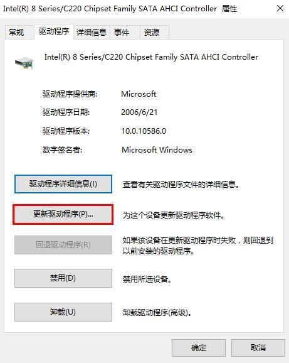The height and width of the screenshot is (363, 289).
Task: Click the greyed-out 回退驱动程序(R) button
Action: pyautogui.click(x=63, y=245)
